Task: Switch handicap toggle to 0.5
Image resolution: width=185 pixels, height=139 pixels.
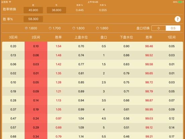Action: (x=173, y=28)
